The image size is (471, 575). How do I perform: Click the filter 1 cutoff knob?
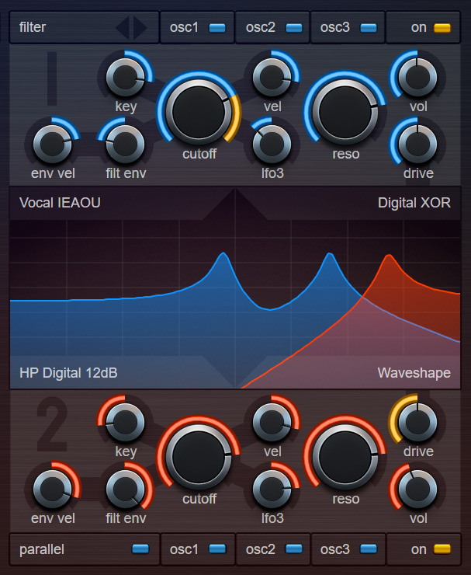[x=199, y=110]
